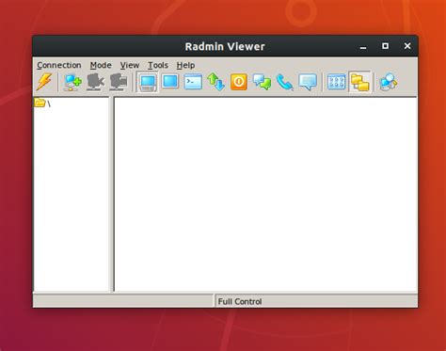This screenshot has height=351, width=446.
Task: Click the Full Control status bar text
Action: [240, 301]
